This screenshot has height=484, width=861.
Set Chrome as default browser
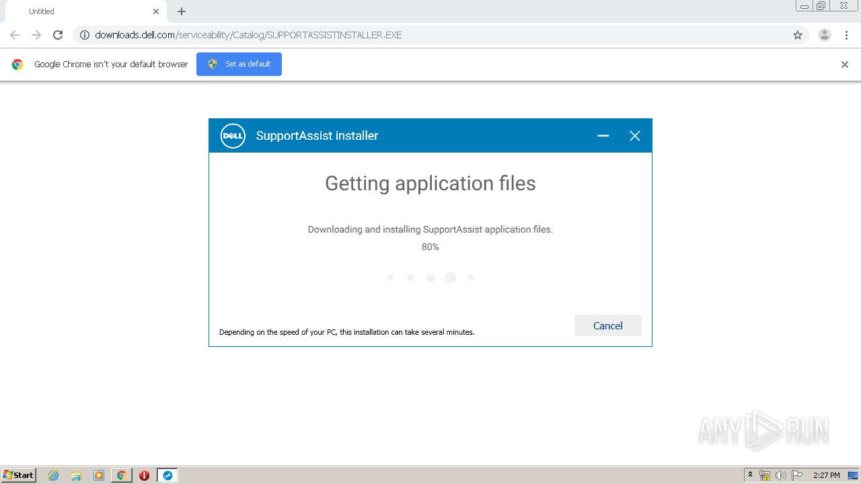[239, 64]
